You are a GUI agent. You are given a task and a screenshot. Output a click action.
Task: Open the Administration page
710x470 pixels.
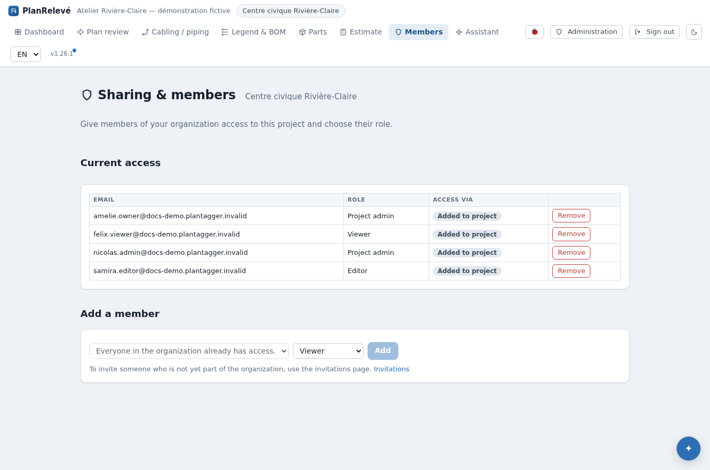(586, 32)
